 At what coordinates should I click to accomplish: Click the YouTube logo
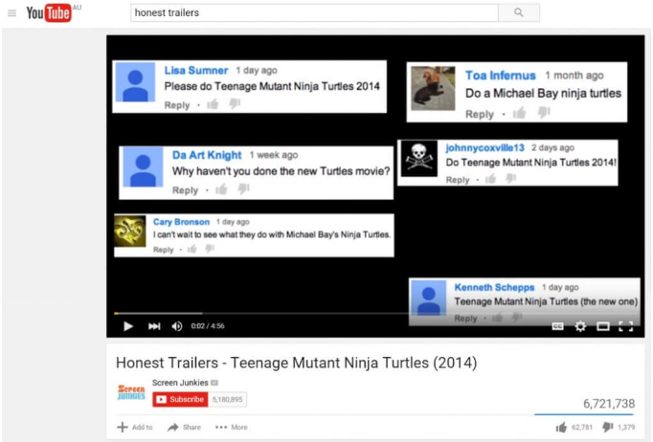[x=49, y=12]
